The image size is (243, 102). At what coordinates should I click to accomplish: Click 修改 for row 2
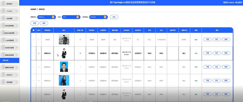(x=217, y=53)
